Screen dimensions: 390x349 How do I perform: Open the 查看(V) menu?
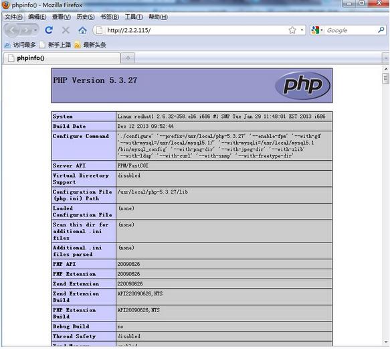click(x=62, y=17)
